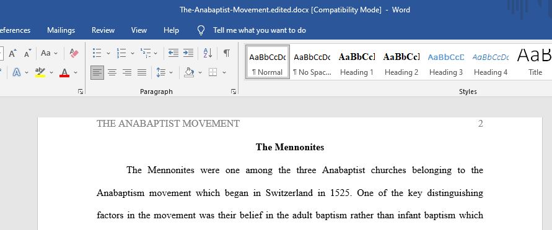Open the Review ribbon tab

pyautogui.click(x=103, y=30)
